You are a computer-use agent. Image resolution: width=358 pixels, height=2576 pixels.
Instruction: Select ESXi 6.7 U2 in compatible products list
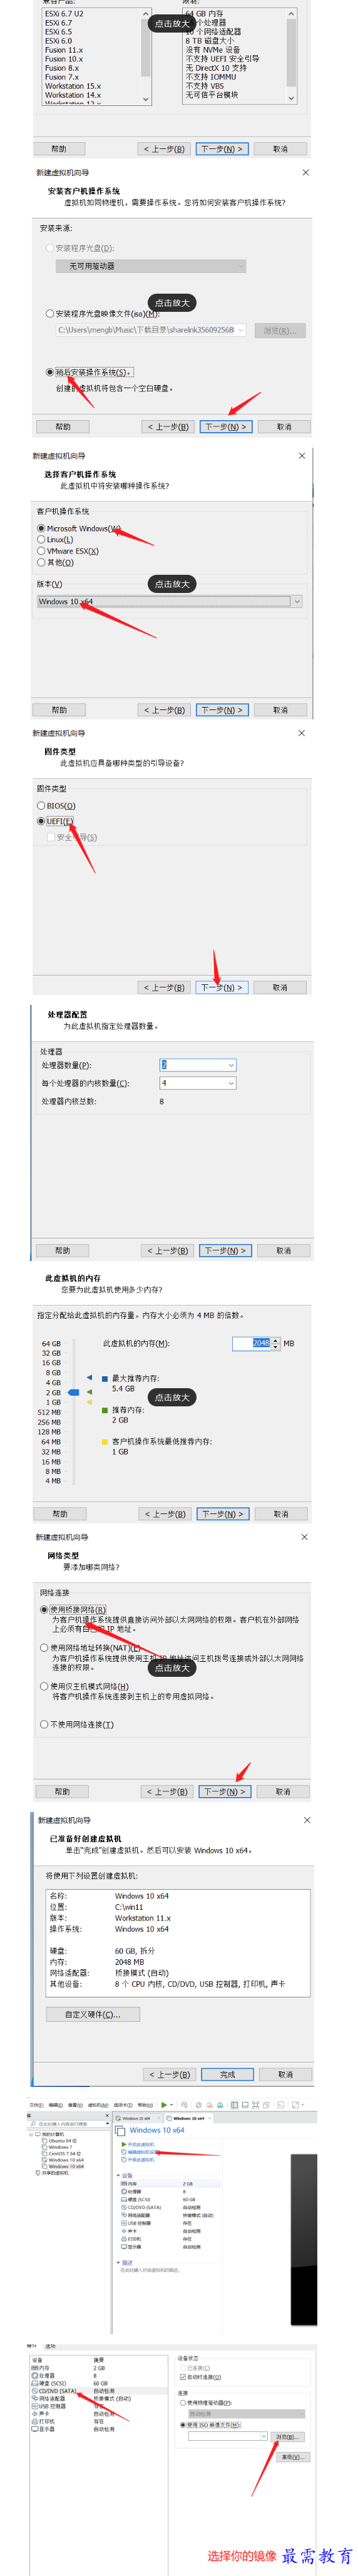64,14
